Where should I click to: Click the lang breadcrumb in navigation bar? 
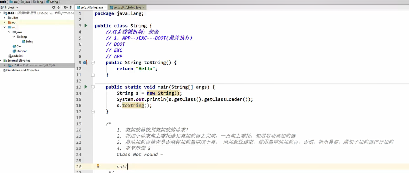(38, 2)
